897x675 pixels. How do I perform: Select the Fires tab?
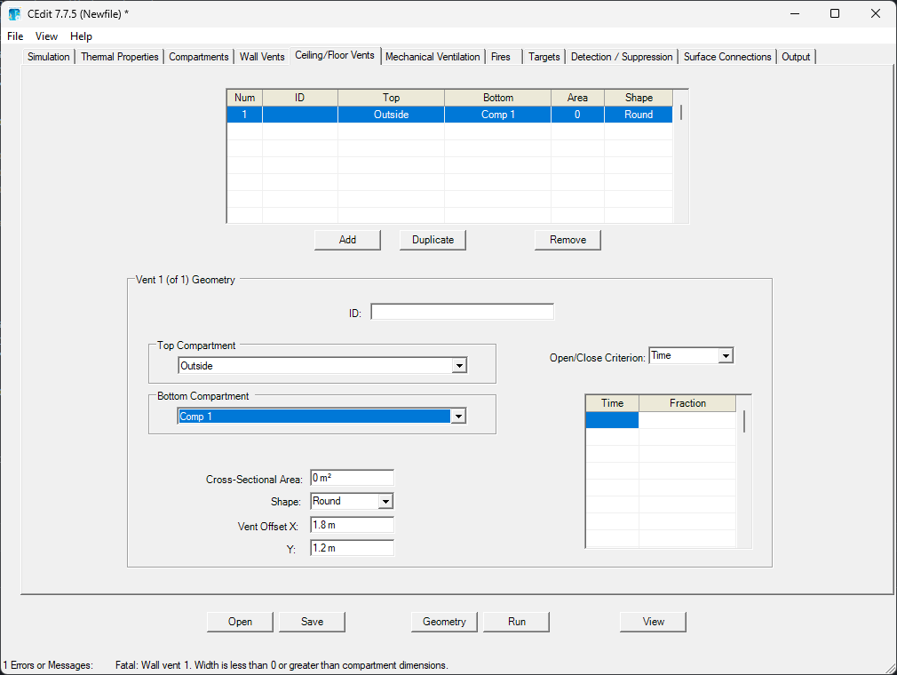pyautogui.click(x=501, y=57)
